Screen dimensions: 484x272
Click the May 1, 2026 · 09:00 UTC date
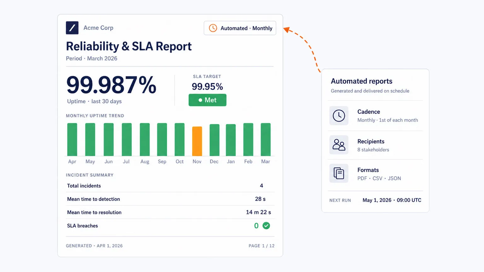(x=392, y=200)
